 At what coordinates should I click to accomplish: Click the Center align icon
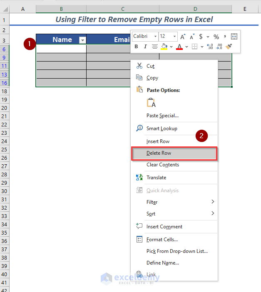(154, 46)
